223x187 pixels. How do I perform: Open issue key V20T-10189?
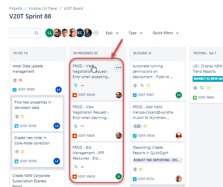[x=26, y=89]
